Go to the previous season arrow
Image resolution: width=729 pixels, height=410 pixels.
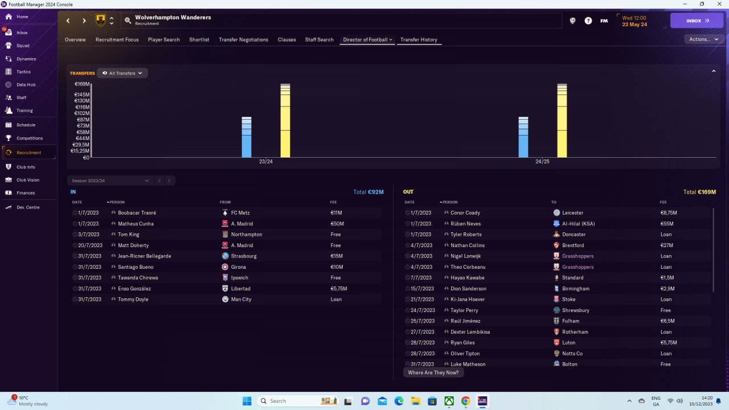159,181
